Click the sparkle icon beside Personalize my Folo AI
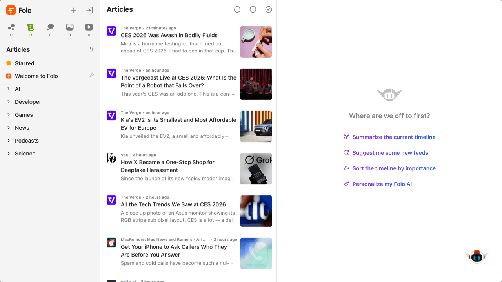Image resolution: width=502 pixels, height=282 pixels. (346, 184)
